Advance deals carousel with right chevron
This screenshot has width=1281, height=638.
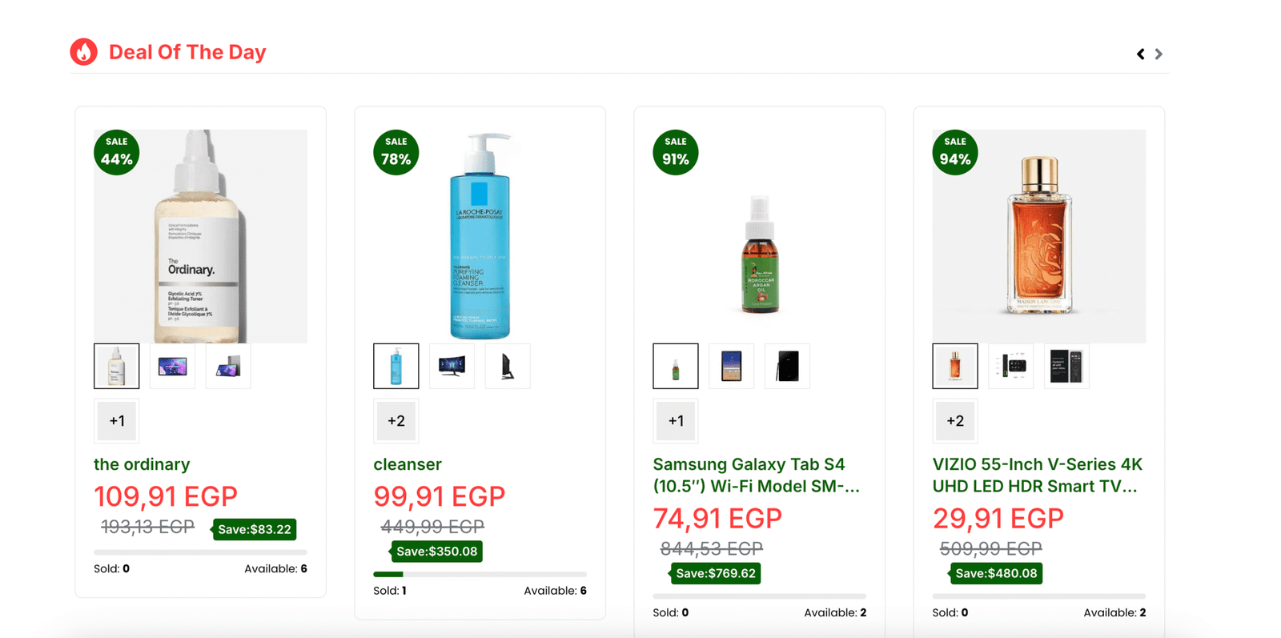pyautogui.click(x=1159, y=54)
